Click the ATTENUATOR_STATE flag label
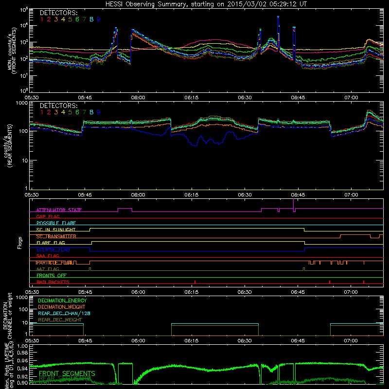 [x=59, y=210]
